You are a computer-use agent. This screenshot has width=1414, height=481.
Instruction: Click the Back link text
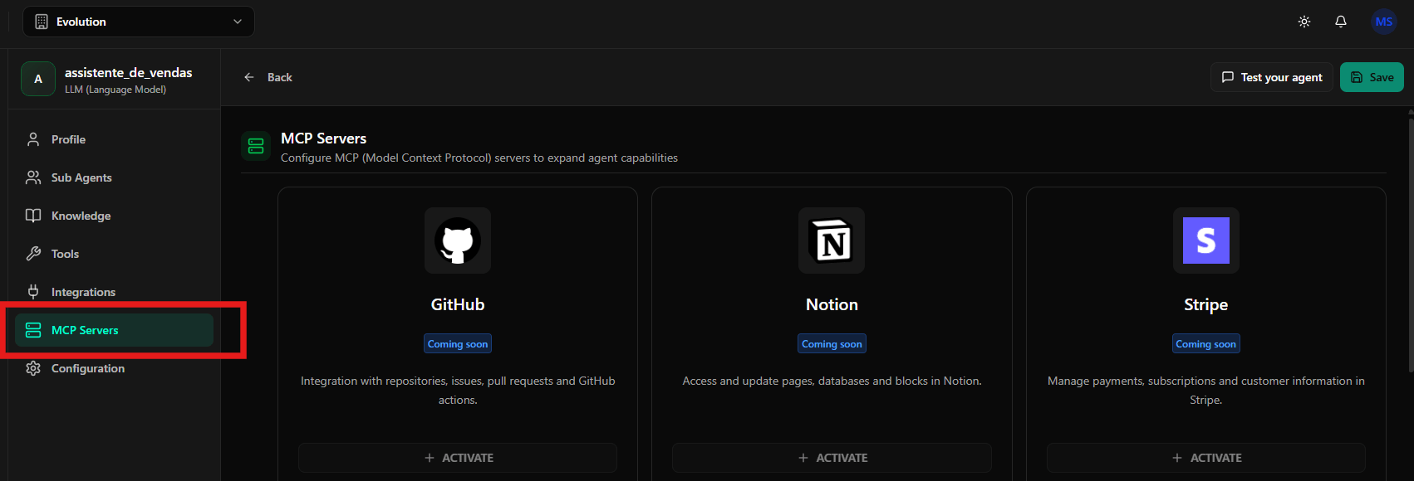click(x=280, y=77)
